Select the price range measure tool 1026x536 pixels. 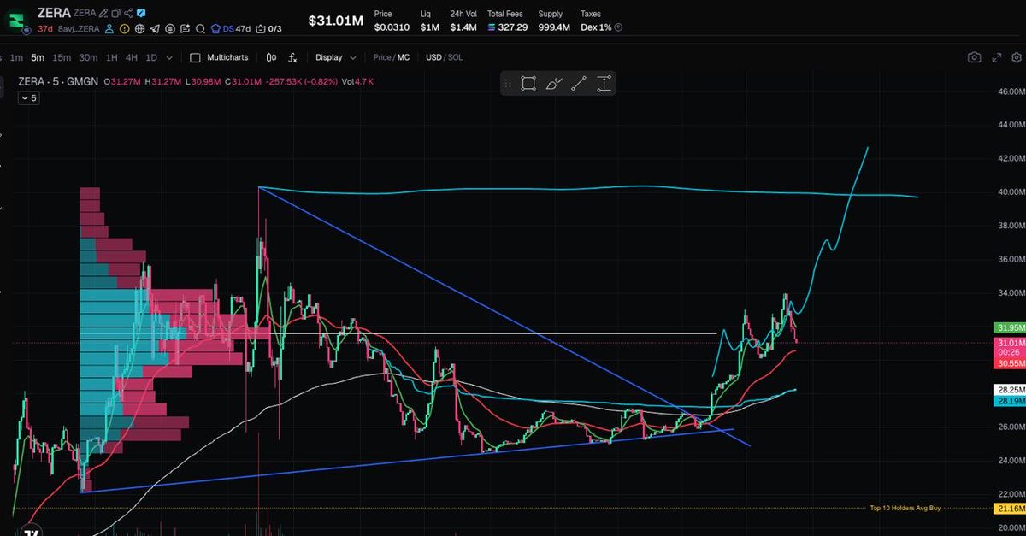[604, 83]
